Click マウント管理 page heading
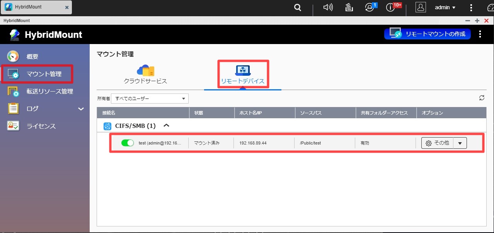 pyautogui.click(x=115, y=54)
